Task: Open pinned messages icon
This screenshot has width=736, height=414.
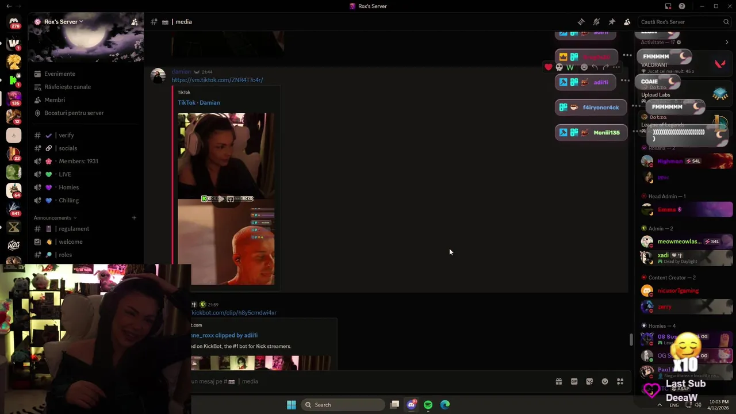Action: [x=612, y=22]
